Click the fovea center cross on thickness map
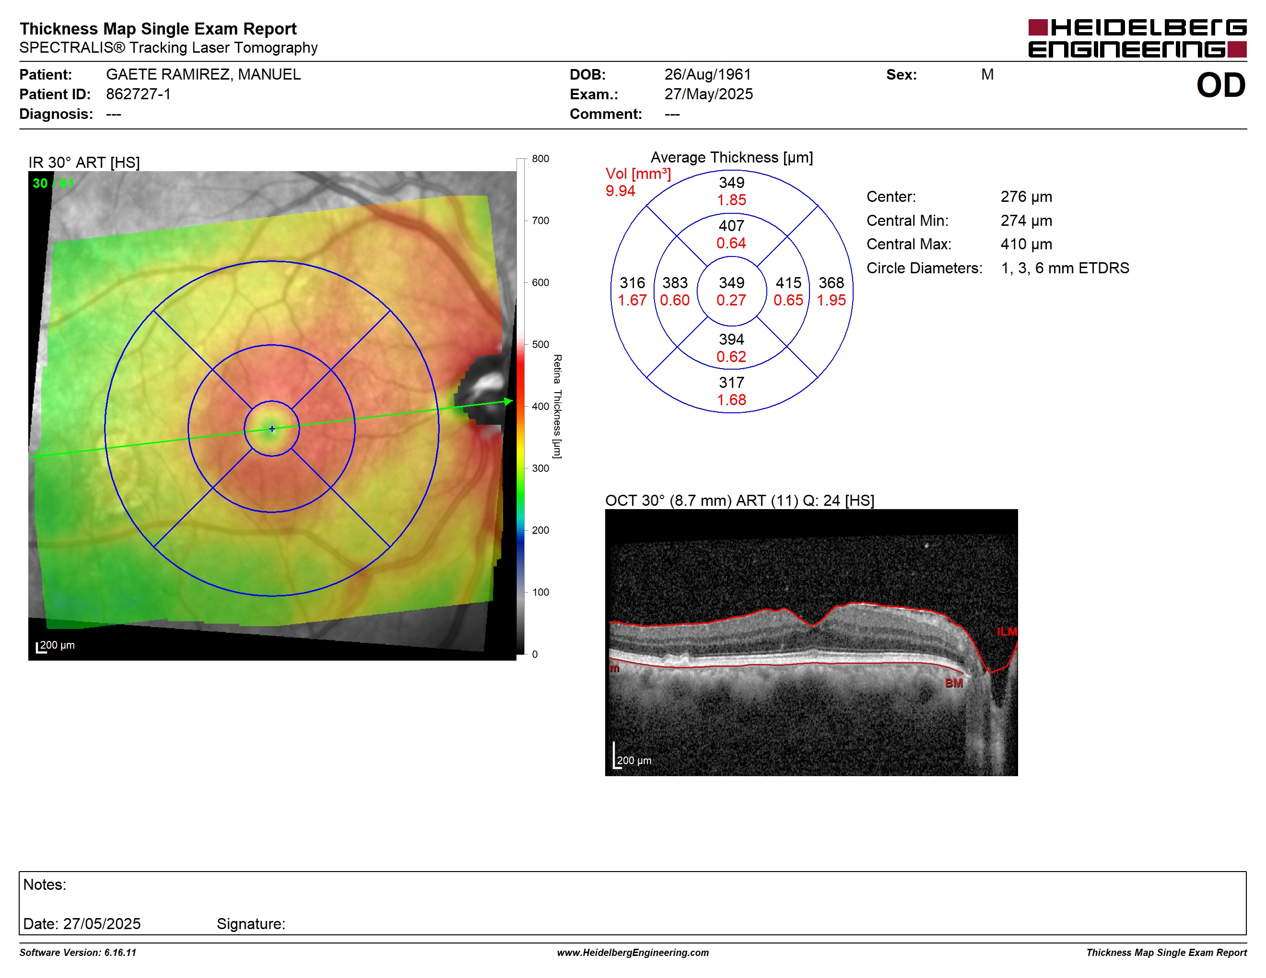Screen dimensions: 1266x978 [272, 429]
